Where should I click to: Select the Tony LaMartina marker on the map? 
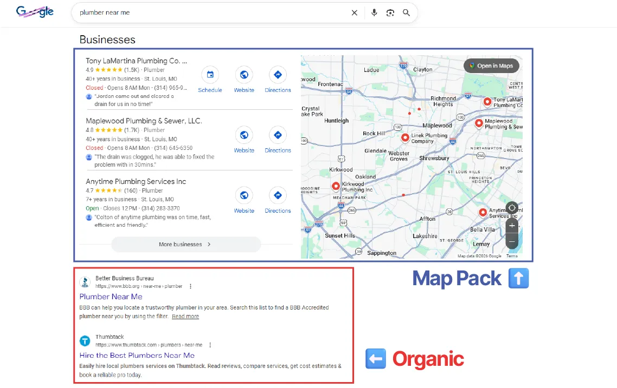click(x=486, y=101)
